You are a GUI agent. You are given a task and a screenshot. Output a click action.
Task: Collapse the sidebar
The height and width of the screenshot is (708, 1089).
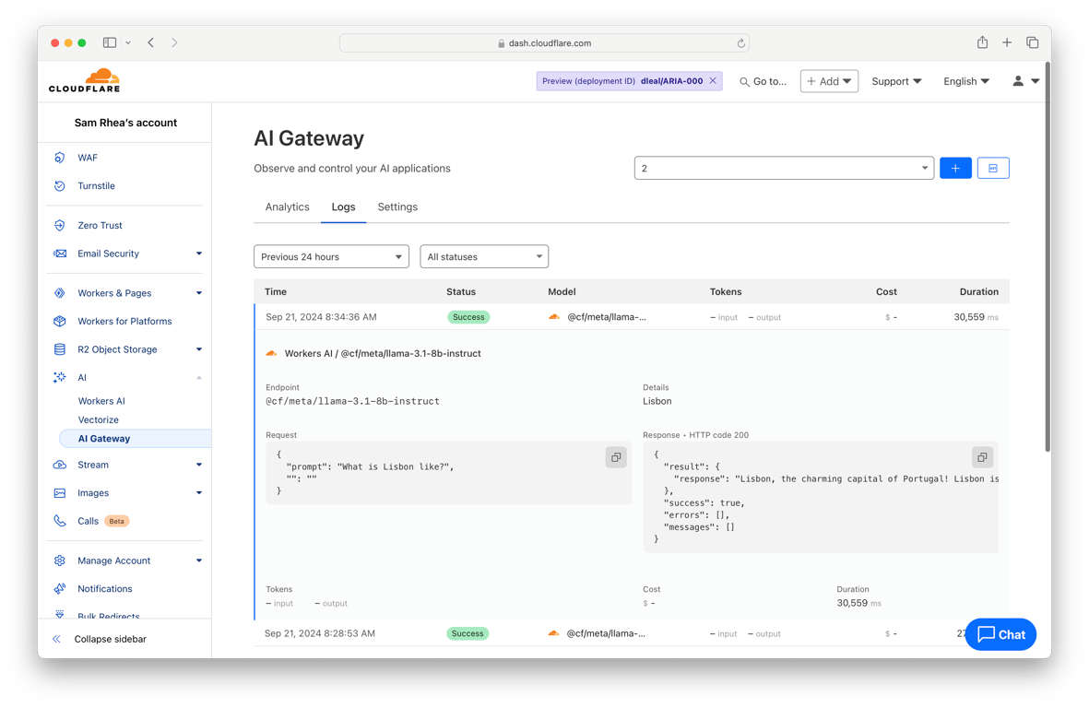101,638
